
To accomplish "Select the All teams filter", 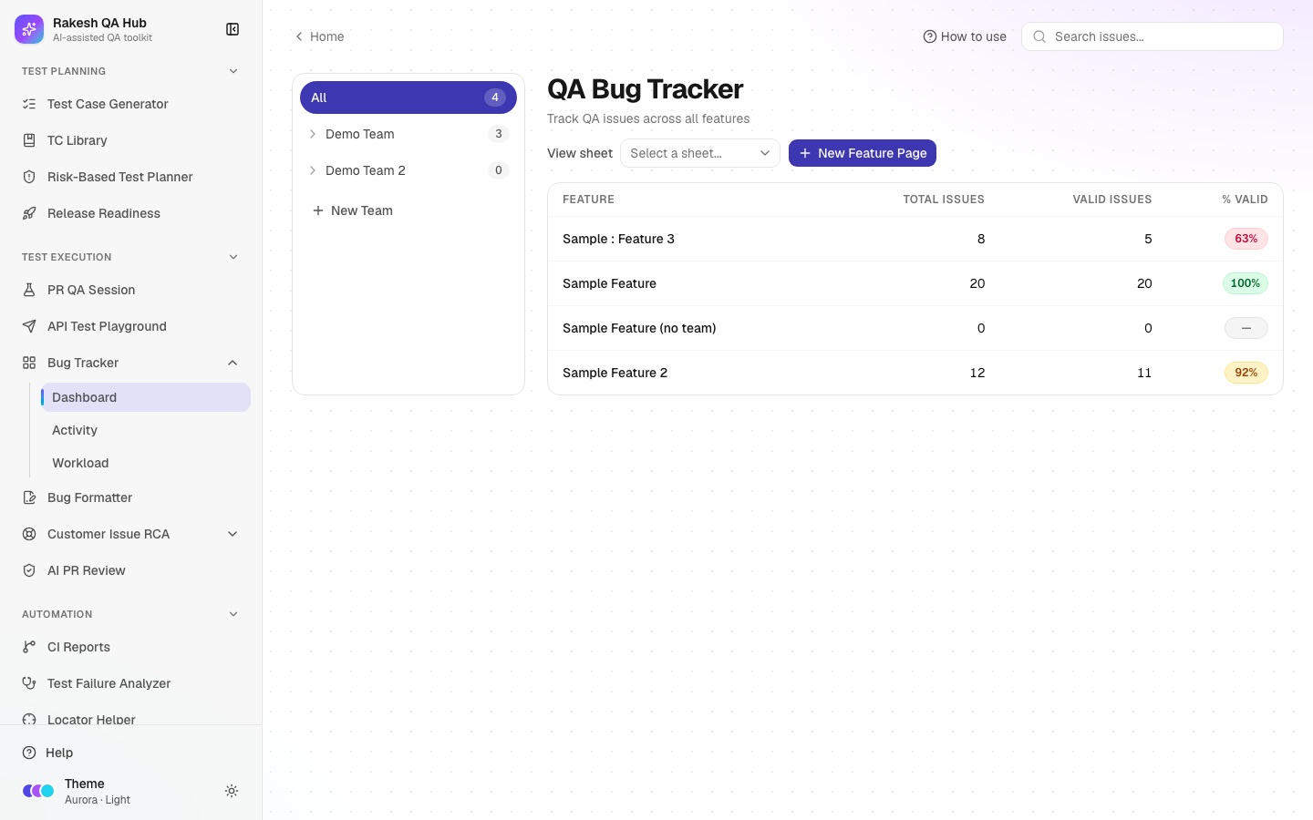I will 408,97.
